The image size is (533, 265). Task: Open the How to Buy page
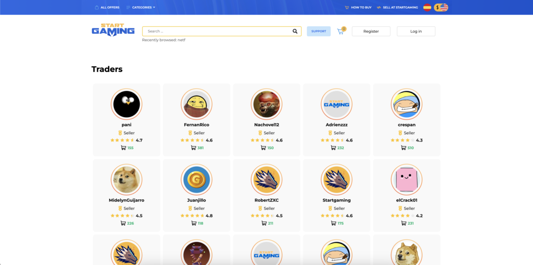pos(358,7)
